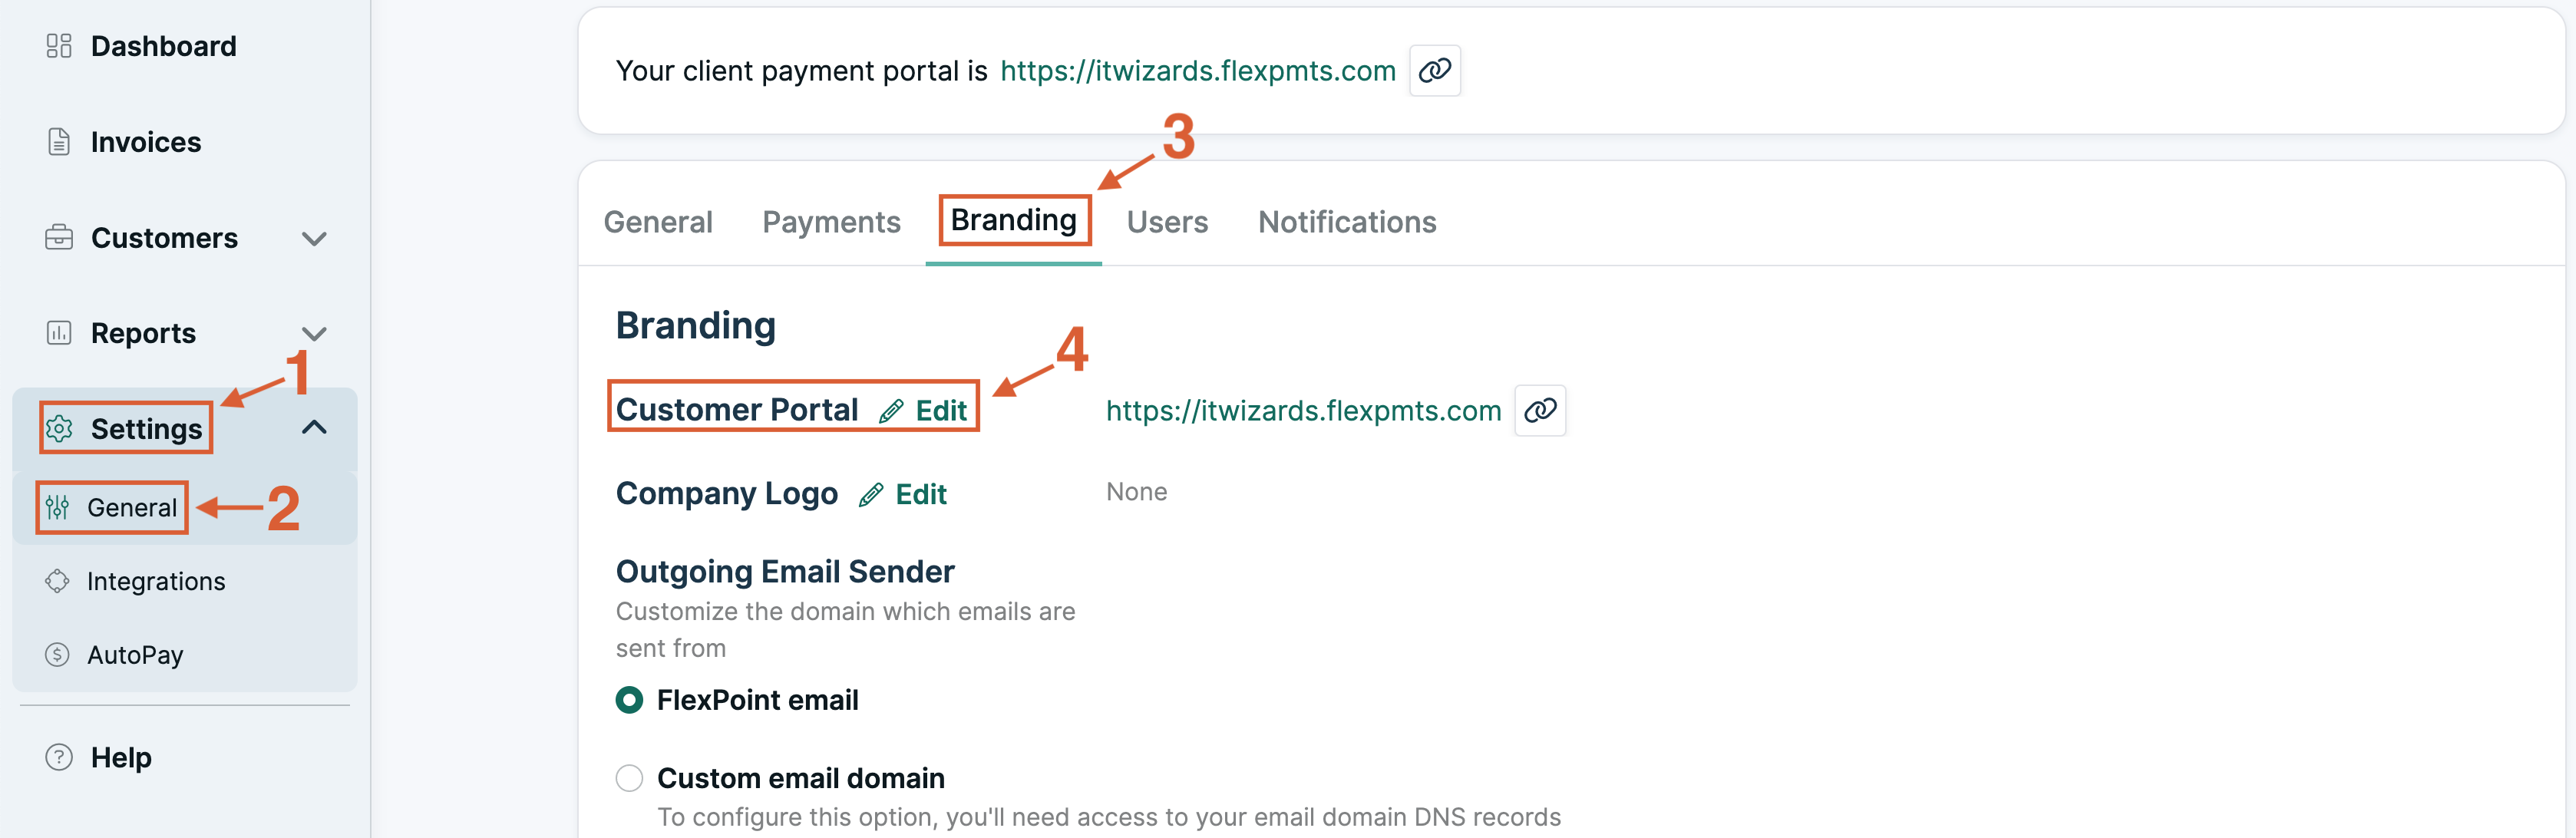Select the Invoices document icon

(x=58, y=141)
